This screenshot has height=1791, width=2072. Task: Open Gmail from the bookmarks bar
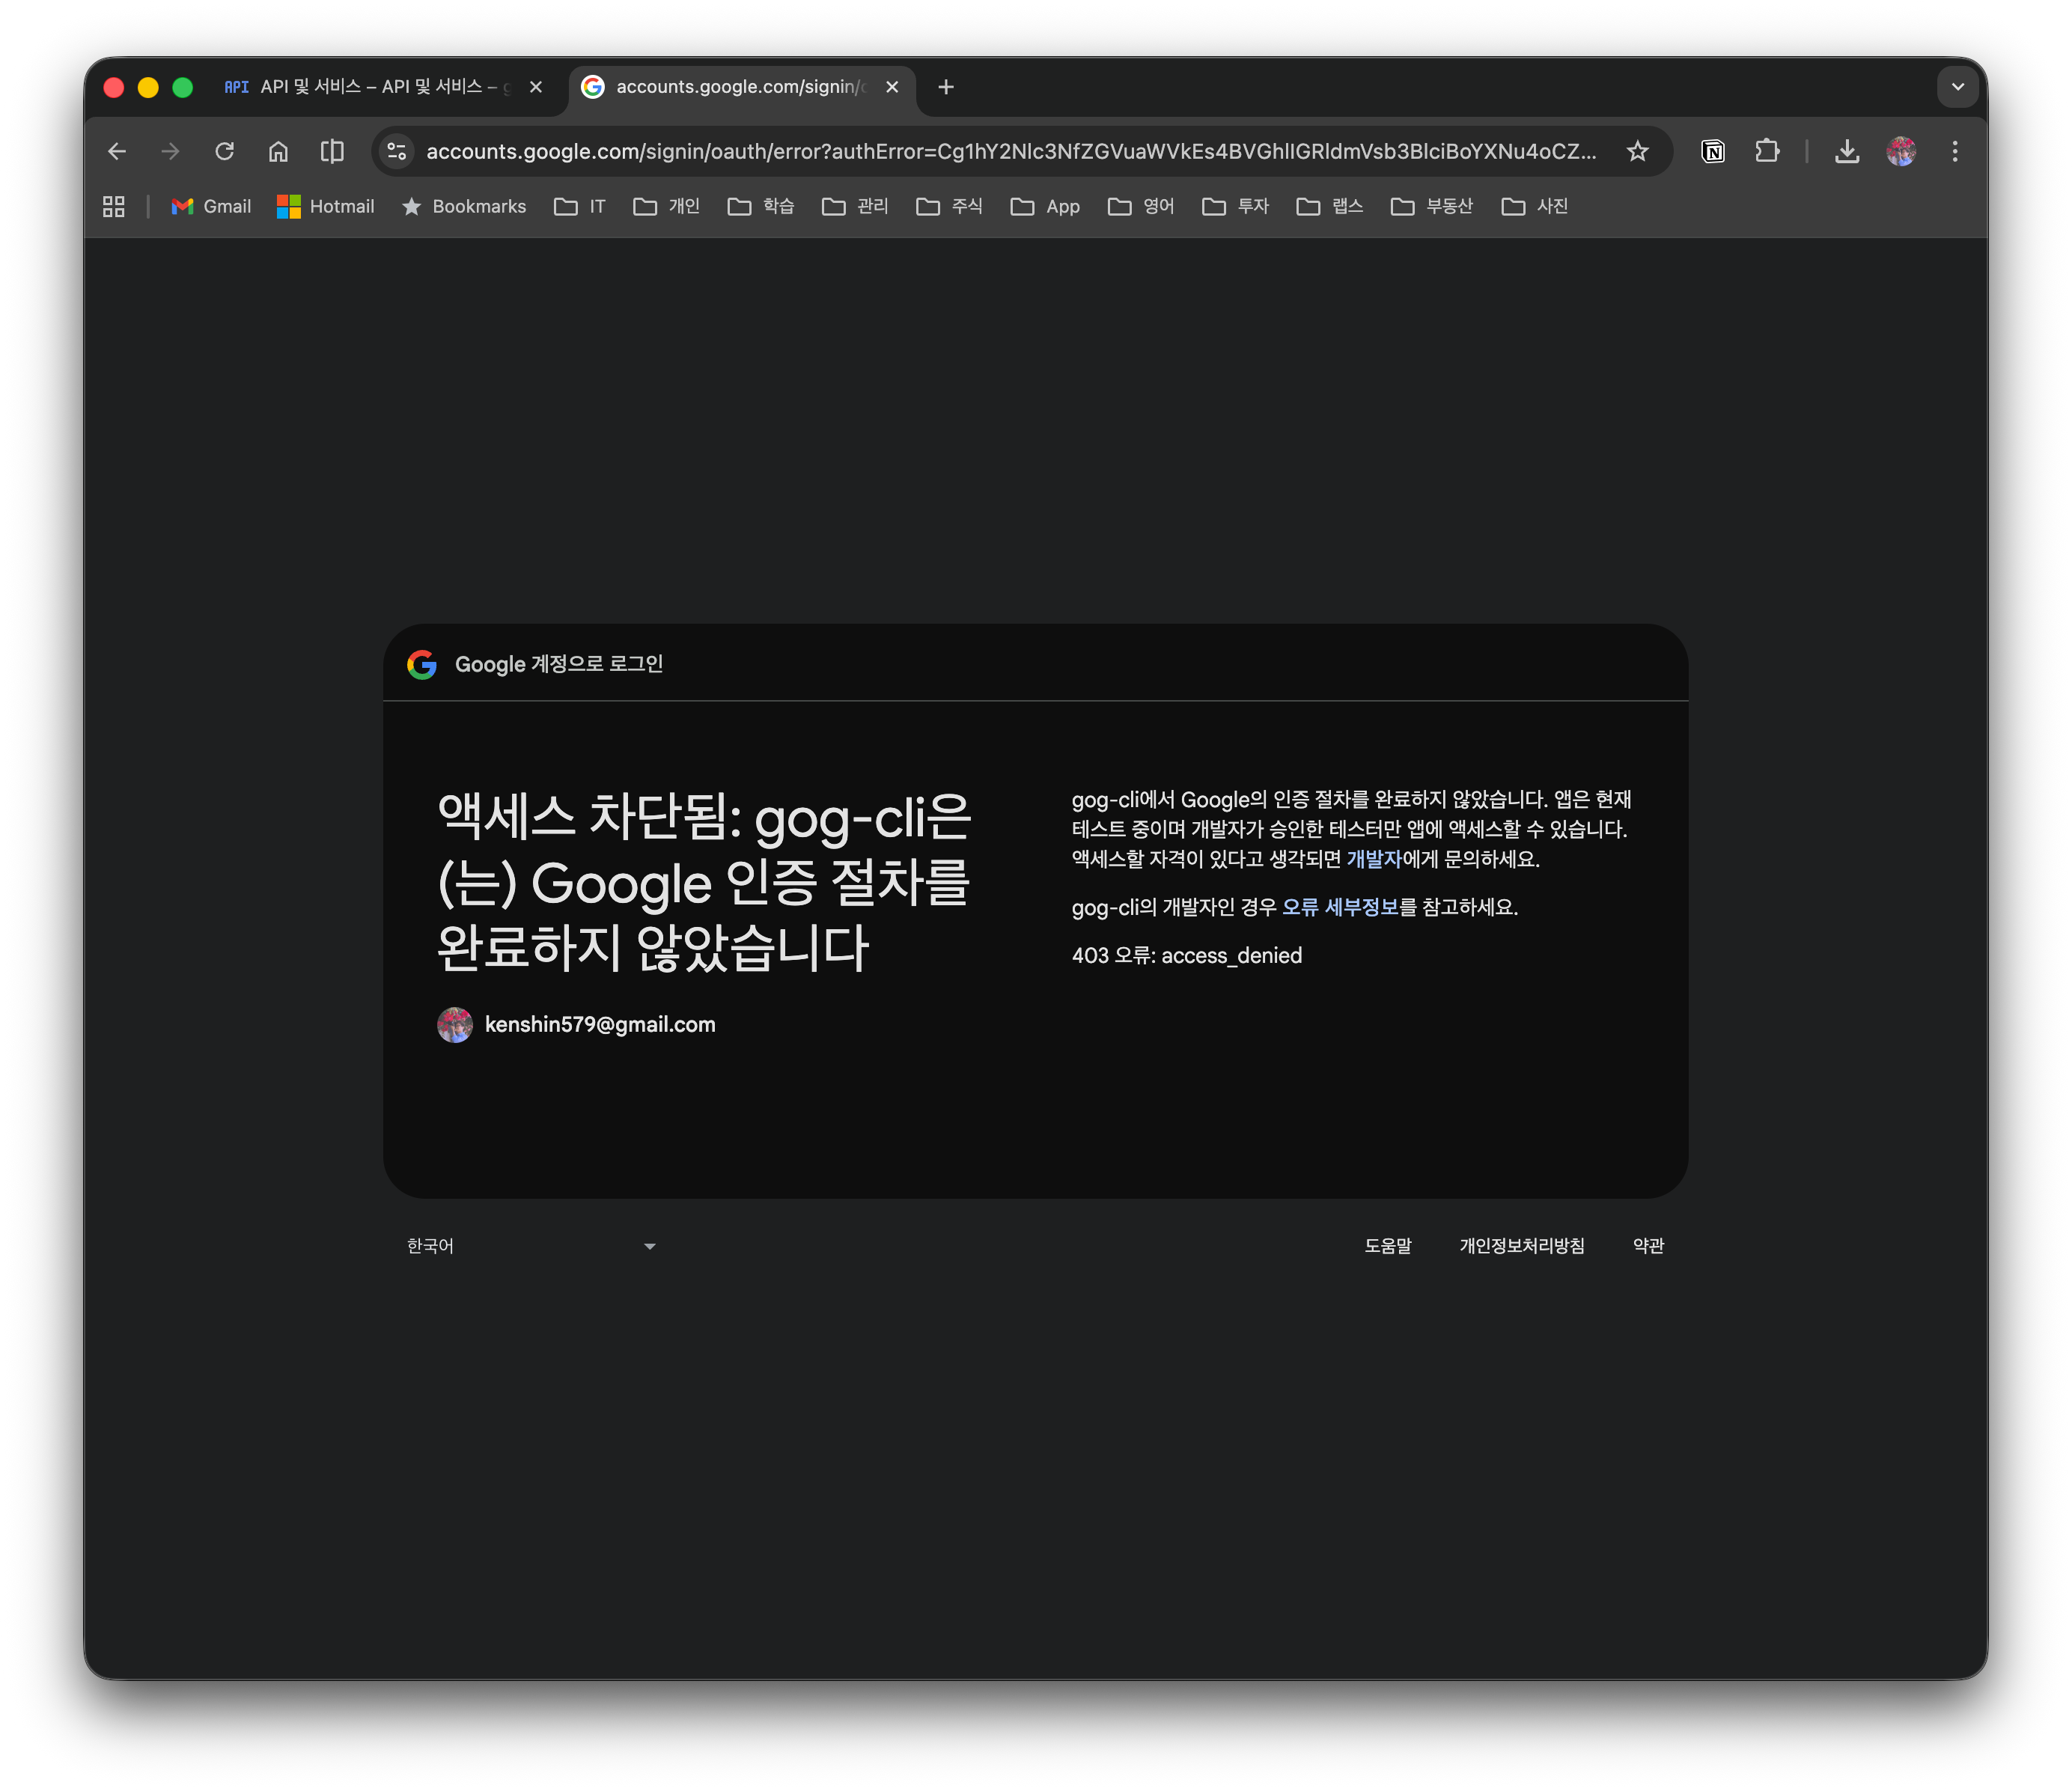[210, 207]
